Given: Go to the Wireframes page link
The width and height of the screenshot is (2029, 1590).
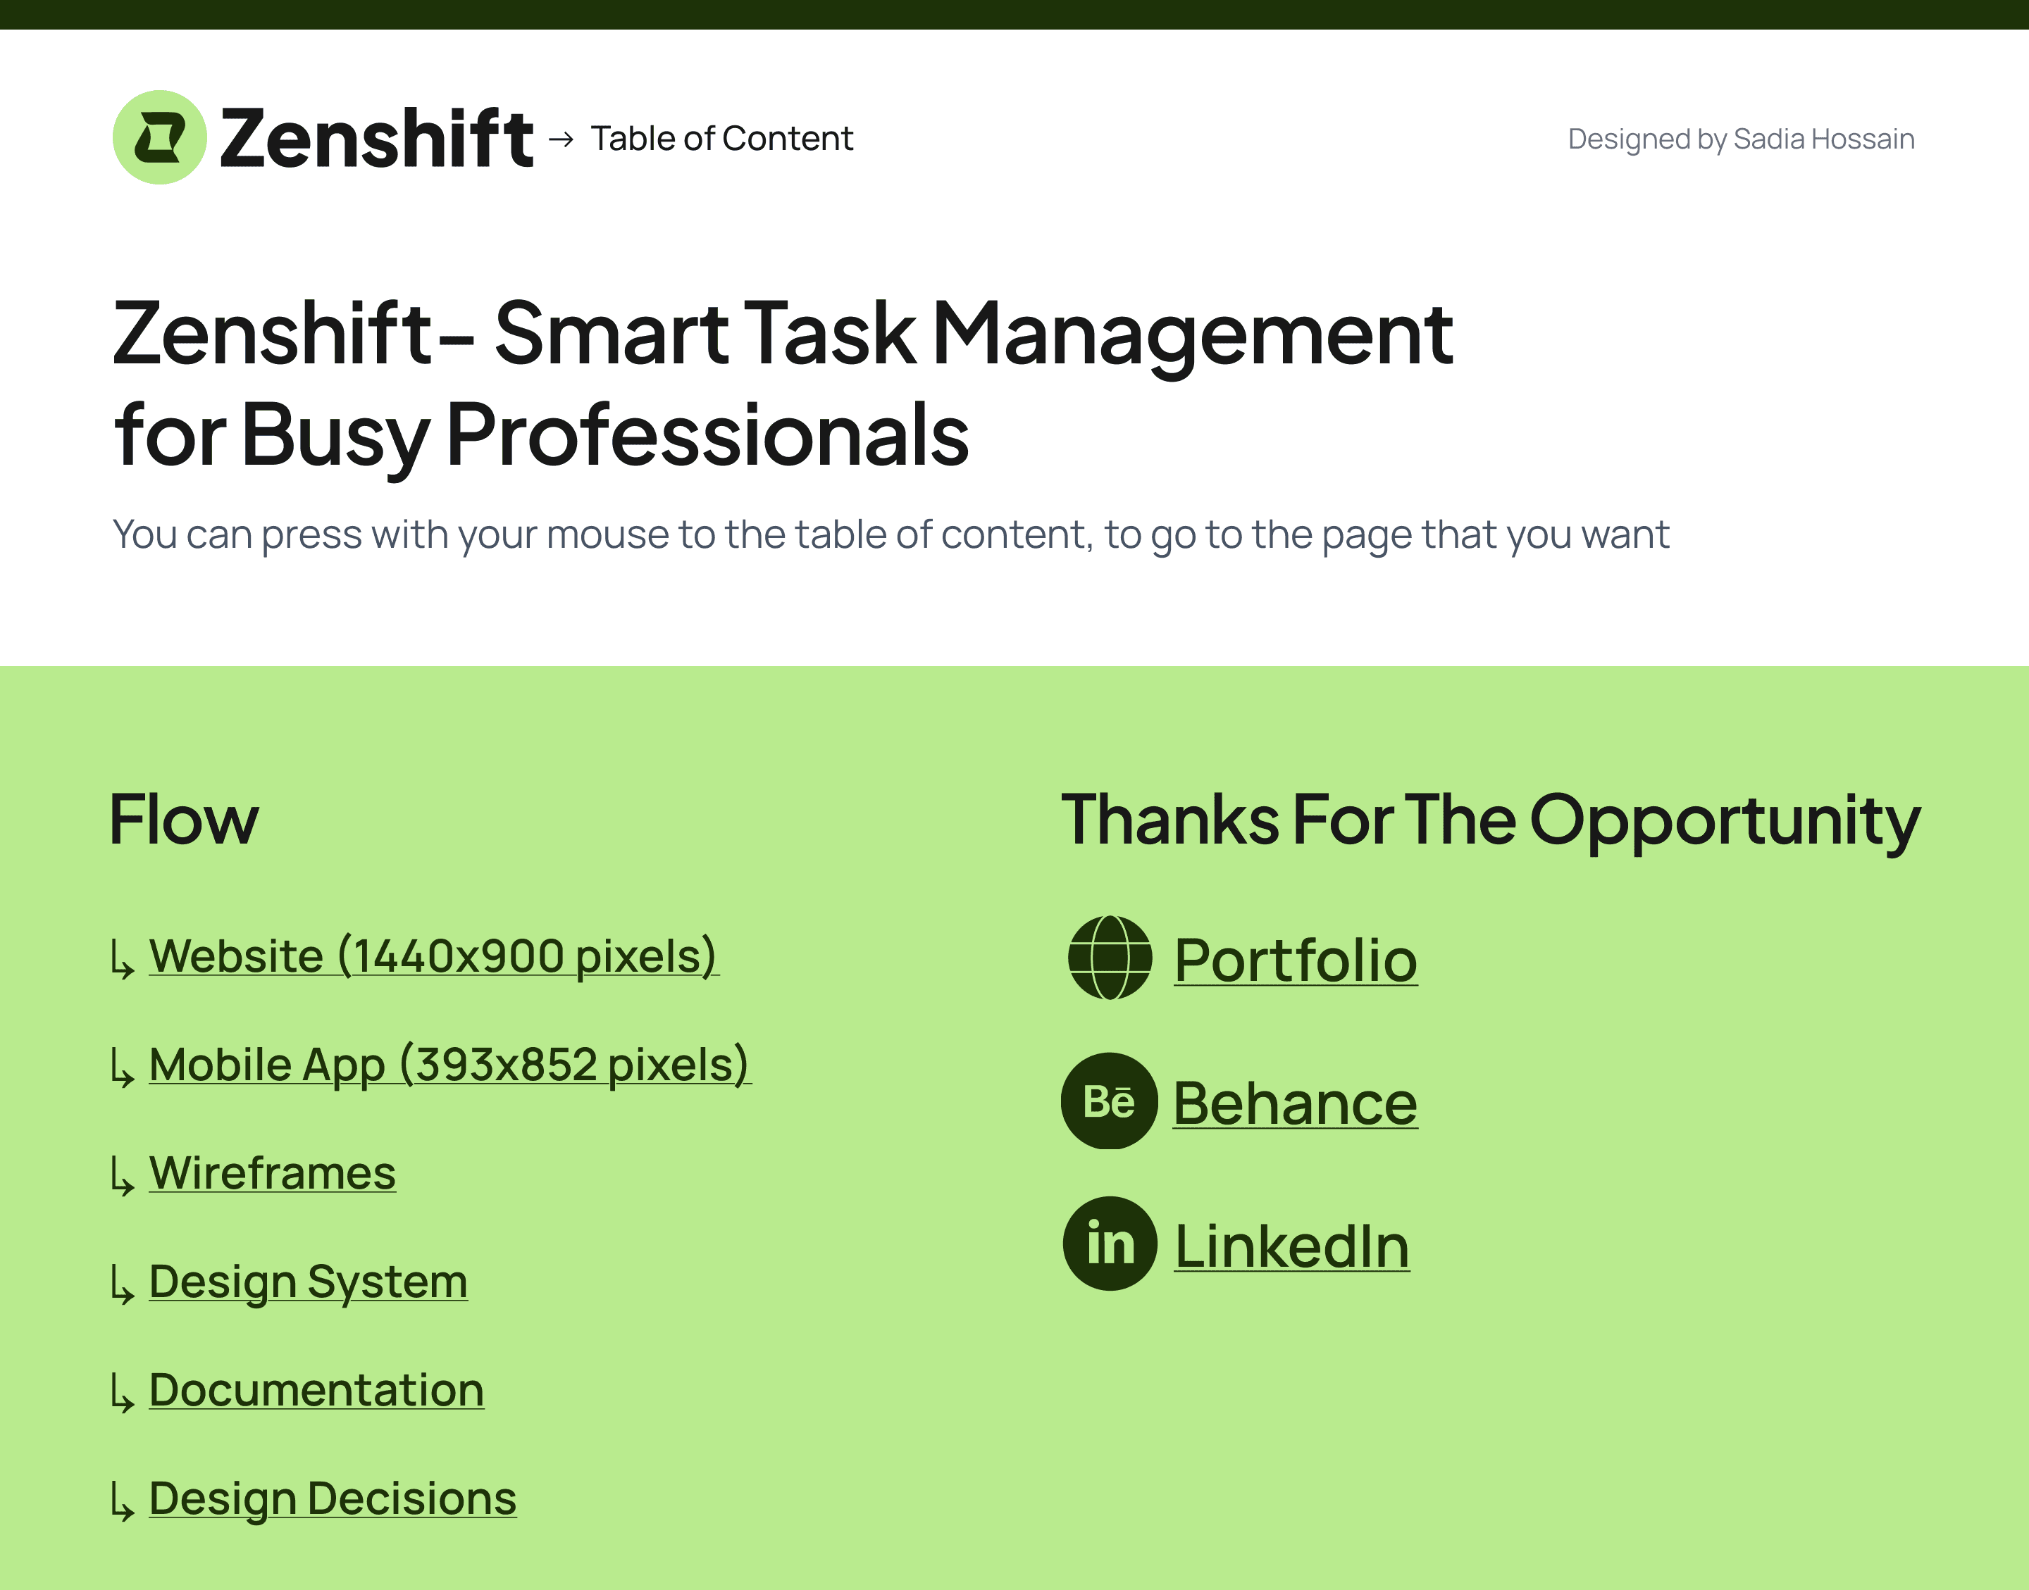Looking at the screenshot, I should pyautogui.click(x=272, y=1173).
